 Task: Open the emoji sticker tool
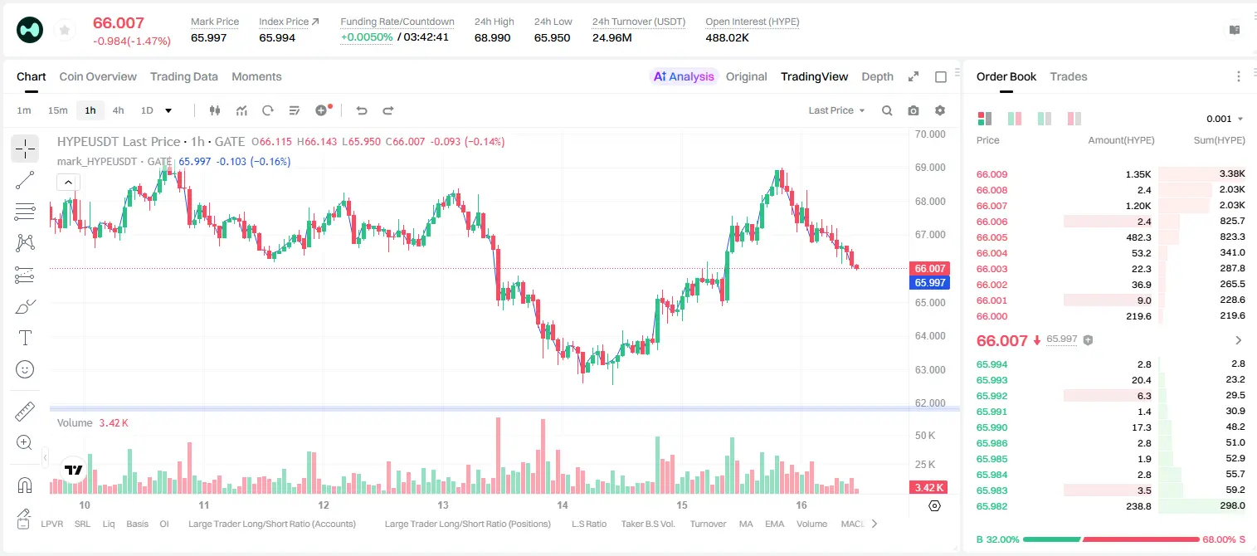coord(25,369)
